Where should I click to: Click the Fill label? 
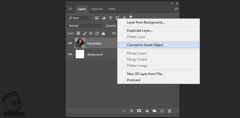[114, 33]
